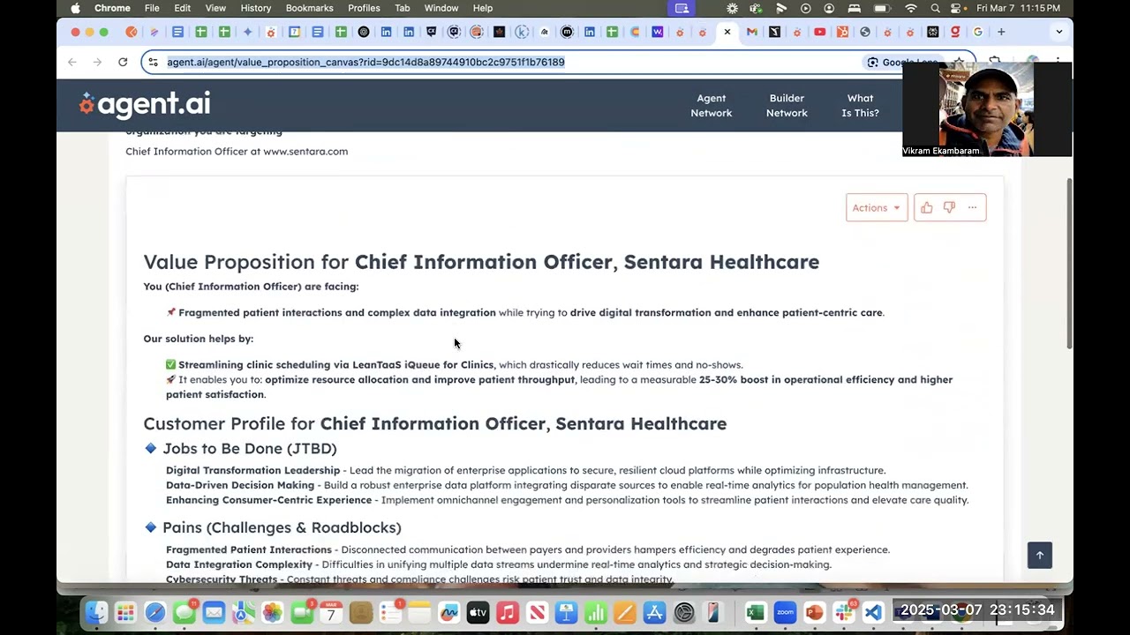Open App Store from the Dock

[654, 612]
